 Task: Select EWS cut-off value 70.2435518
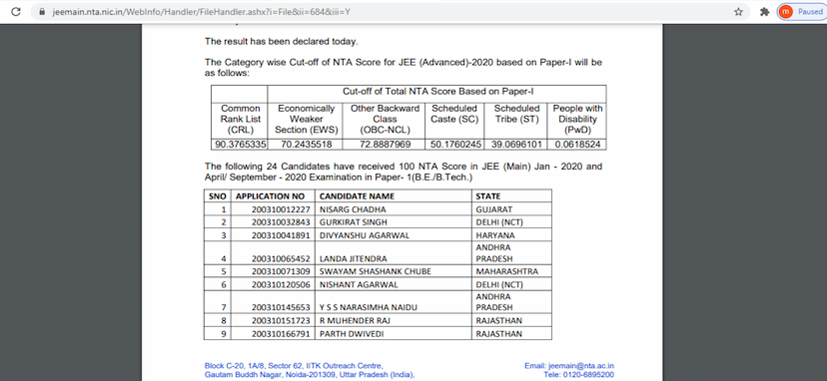click(306, 145)
